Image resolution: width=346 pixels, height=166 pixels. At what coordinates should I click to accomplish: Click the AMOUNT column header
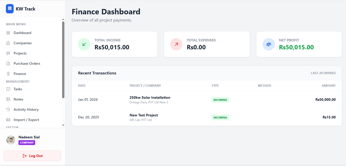pyautogui.click(x=329, y=85)
